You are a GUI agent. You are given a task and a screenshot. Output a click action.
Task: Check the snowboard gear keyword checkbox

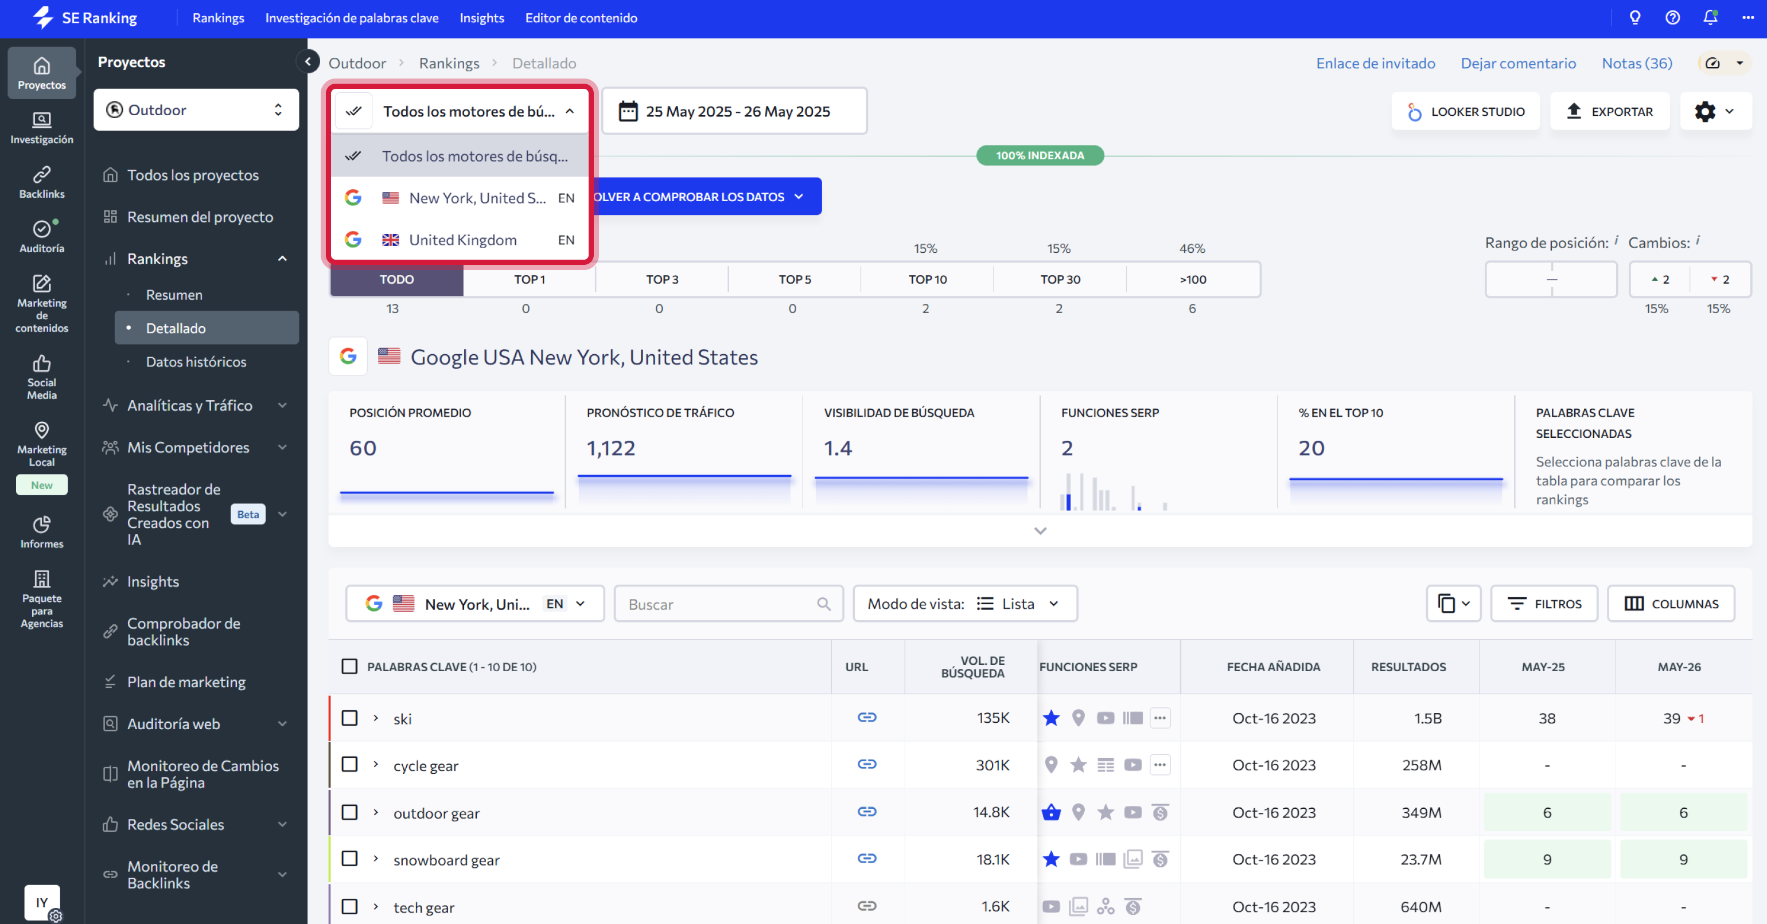(350, 859)
